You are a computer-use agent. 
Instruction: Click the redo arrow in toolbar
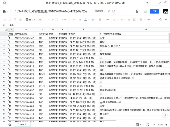(x=9, y=19)
